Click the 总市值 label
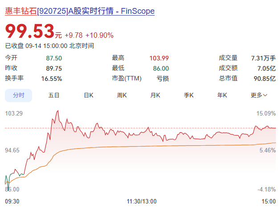279x207 pixels. point(228,78)
